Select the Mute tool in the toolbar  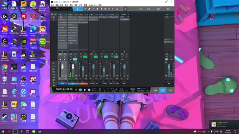(x=97, y=9)
